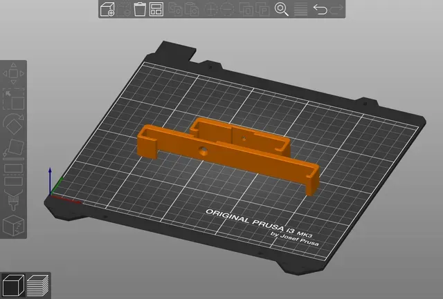The image size is (443, 299).
Task: Click the Undo arrow
Action: [x=320, y=9]
